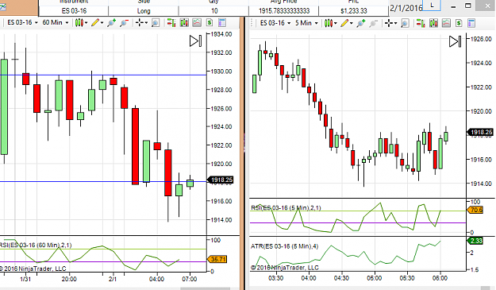Select crosshair cursor on 5 Min chart

[389, 23]
